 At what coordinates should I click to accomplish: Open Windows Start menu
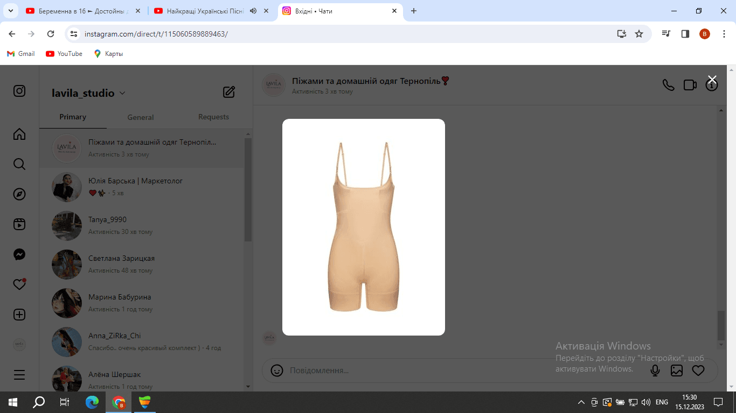[x=13, y=402]
